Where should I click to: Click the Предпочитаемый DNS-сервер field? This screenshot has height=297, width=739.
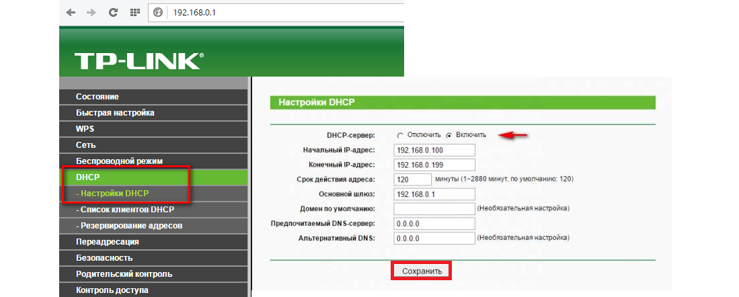(x=434, y=223)
